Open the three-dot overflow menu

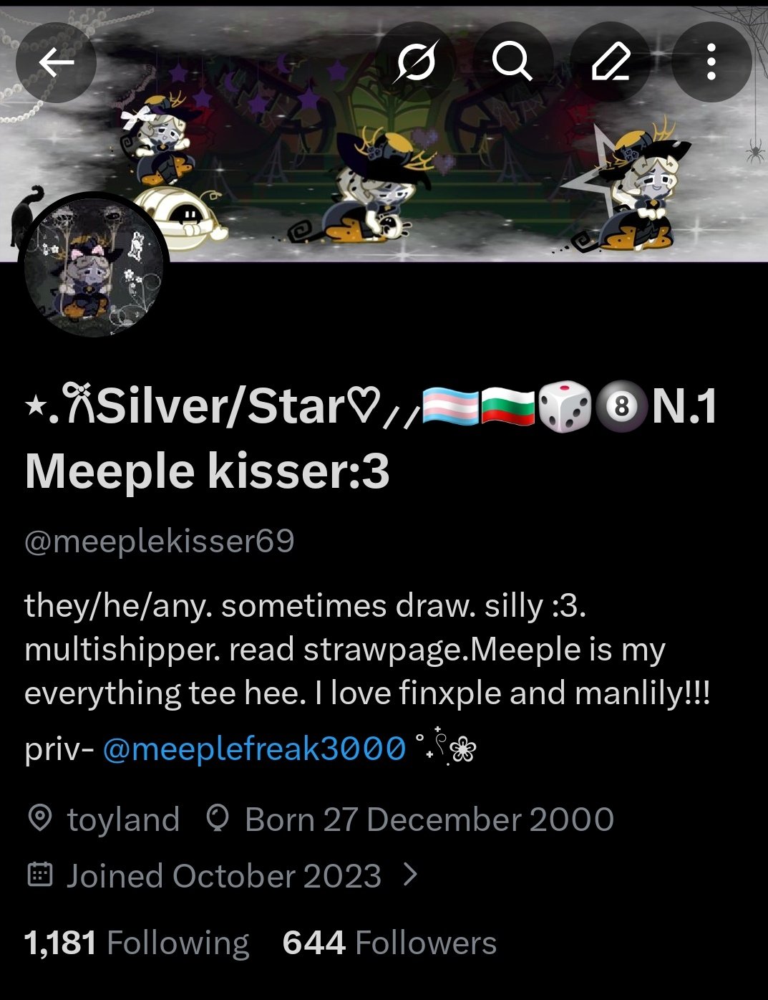[x=711, y=63]
